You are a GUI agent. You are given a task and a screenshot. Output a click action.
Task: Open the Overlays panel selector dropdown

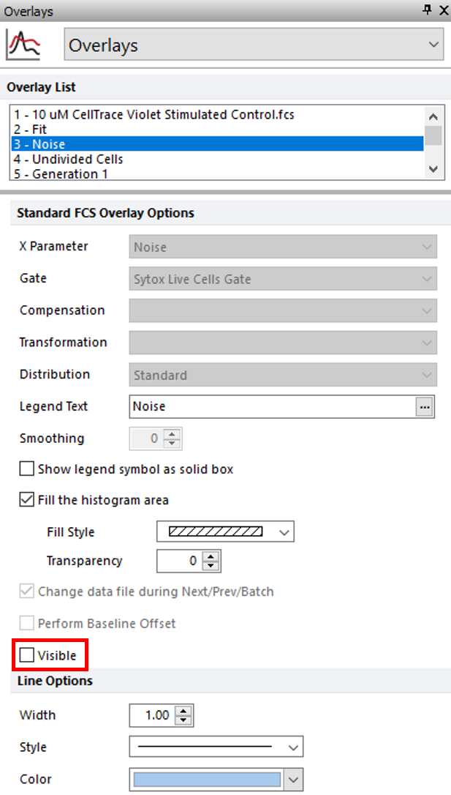click(x=254, y=45)
